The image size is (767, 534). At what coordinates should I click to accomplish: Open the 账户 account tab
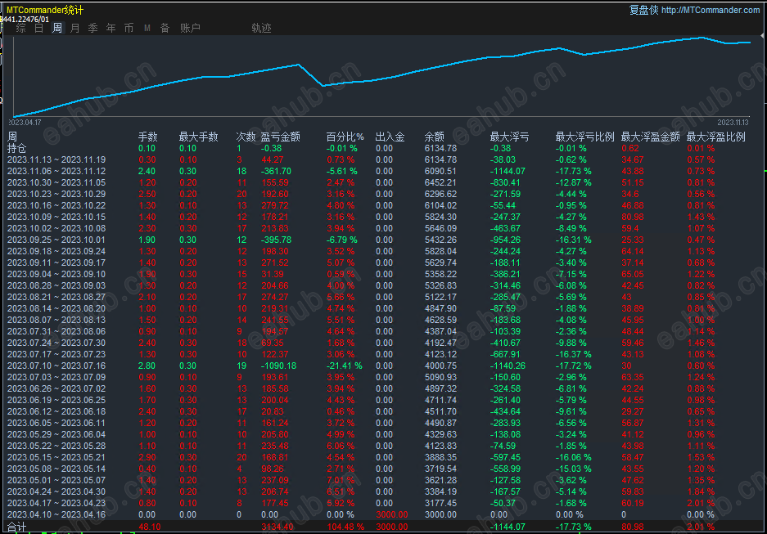(x=190, y=28)
